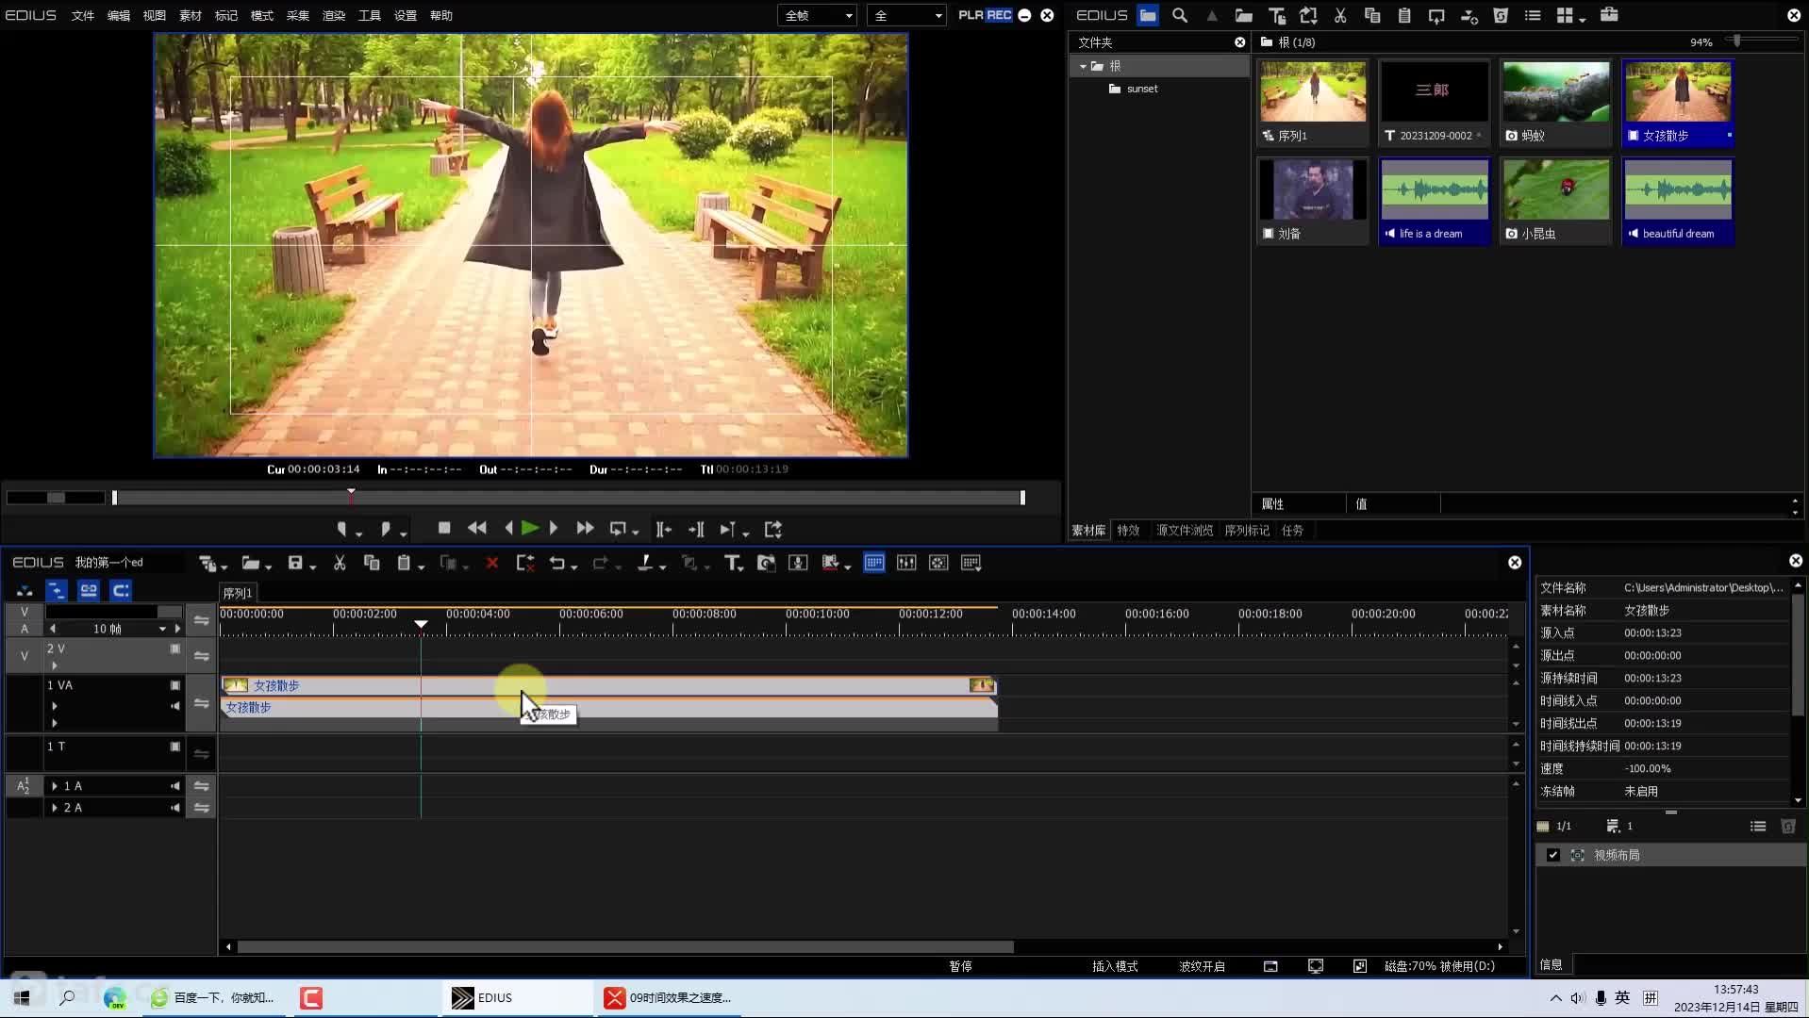Open the Open project dropdown arrow
The image size is (1809, 1018).
(x=269, y=566)
